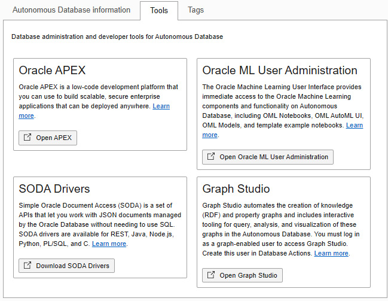The image size is (388, 301).
Task: Click external-link icon on Open Graph Studio
Action: click(x=211, y=275)
